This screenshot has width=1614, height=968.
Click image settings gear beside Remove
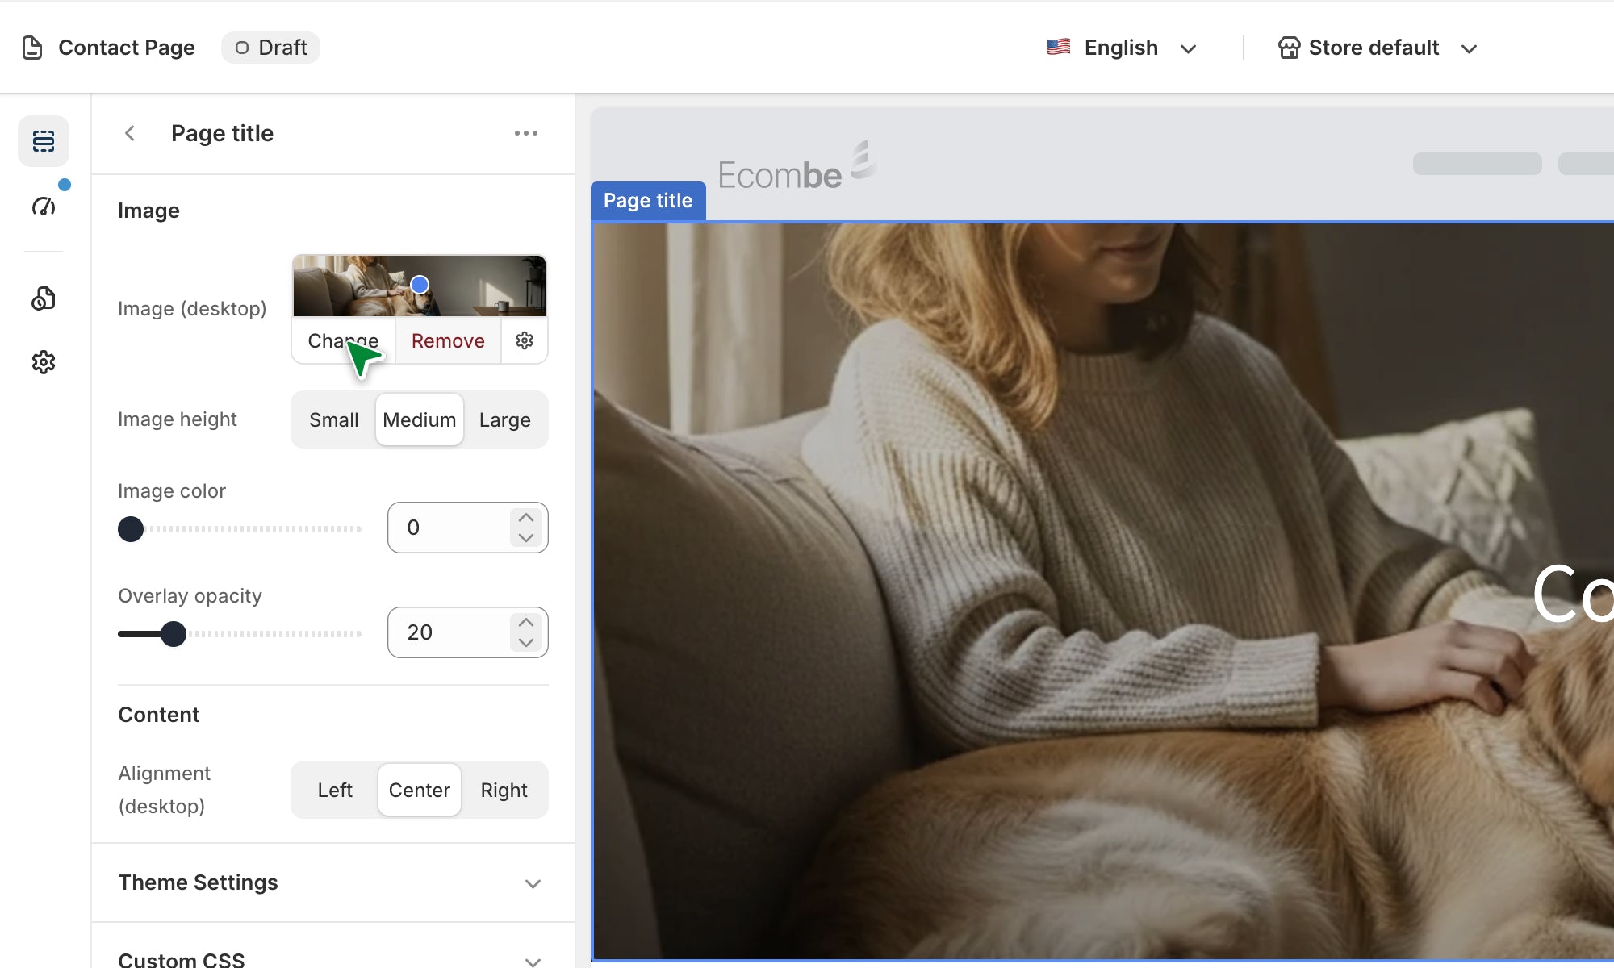[x=525, y=340]
